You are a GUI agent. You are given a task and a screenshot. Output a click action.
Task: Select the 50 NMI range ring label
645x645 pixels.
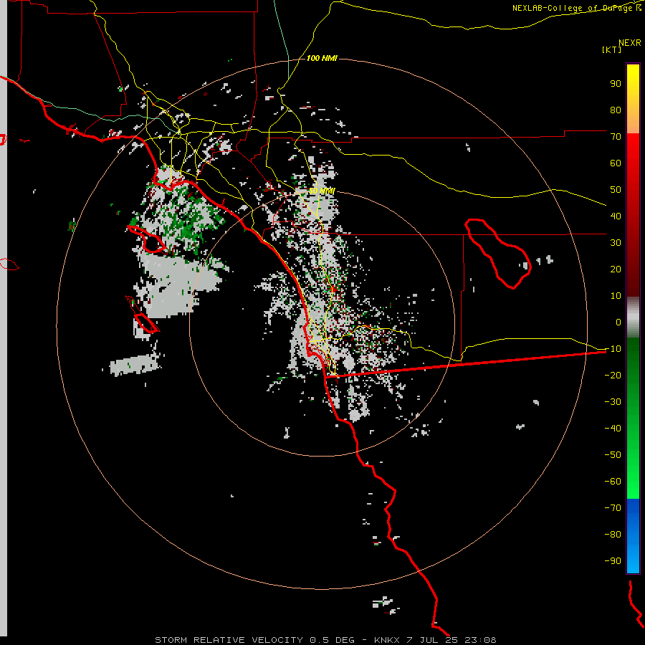[x=322, y=191]
